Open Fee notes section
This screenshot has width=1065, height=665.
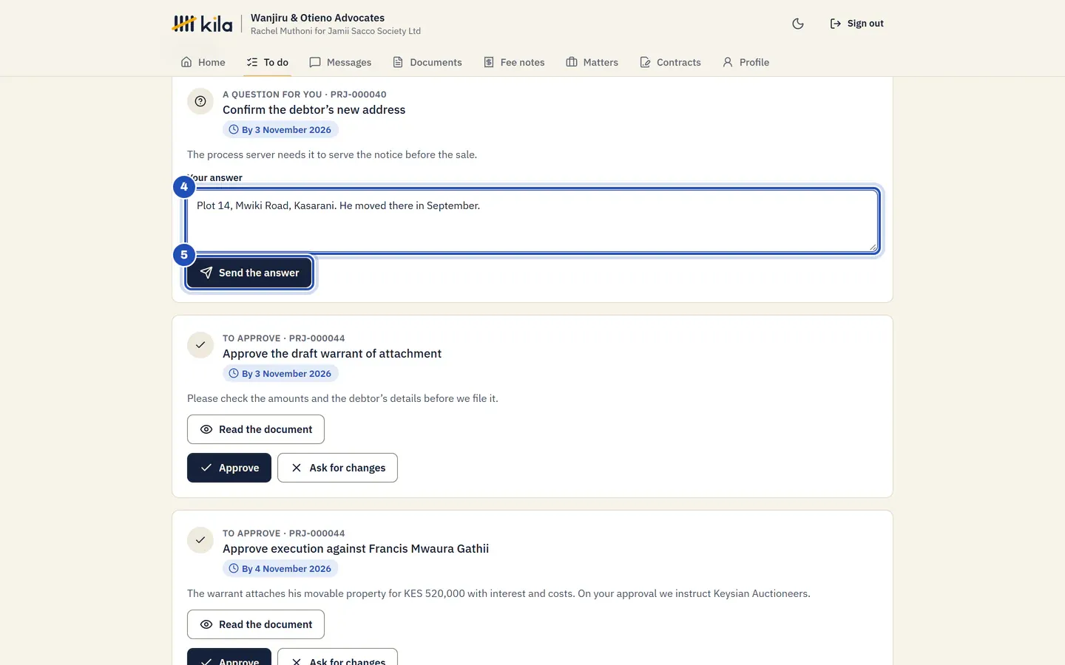coord(514,62)
